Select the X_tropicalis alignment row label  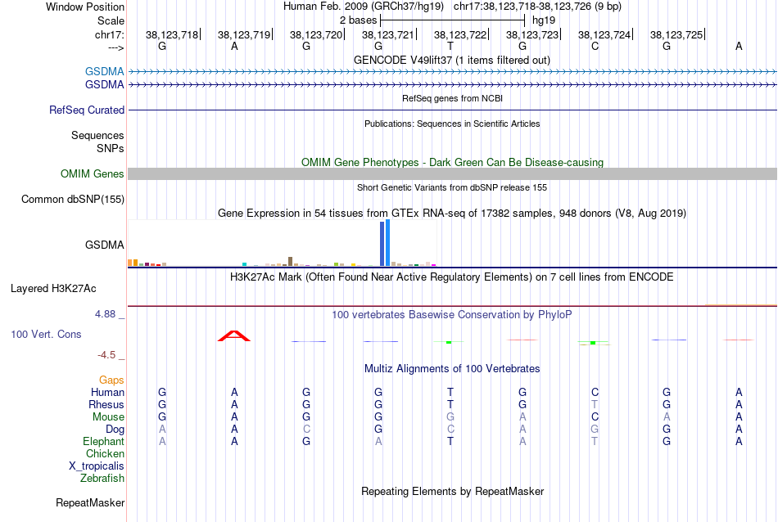(x=97, y=466)
